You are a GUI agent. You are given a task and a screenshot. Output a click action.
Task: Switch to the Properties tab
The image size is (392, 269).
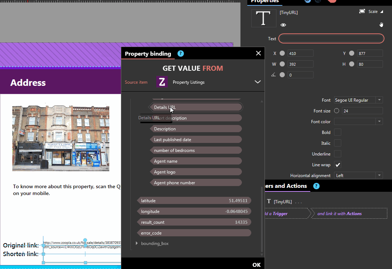point(265,1)
